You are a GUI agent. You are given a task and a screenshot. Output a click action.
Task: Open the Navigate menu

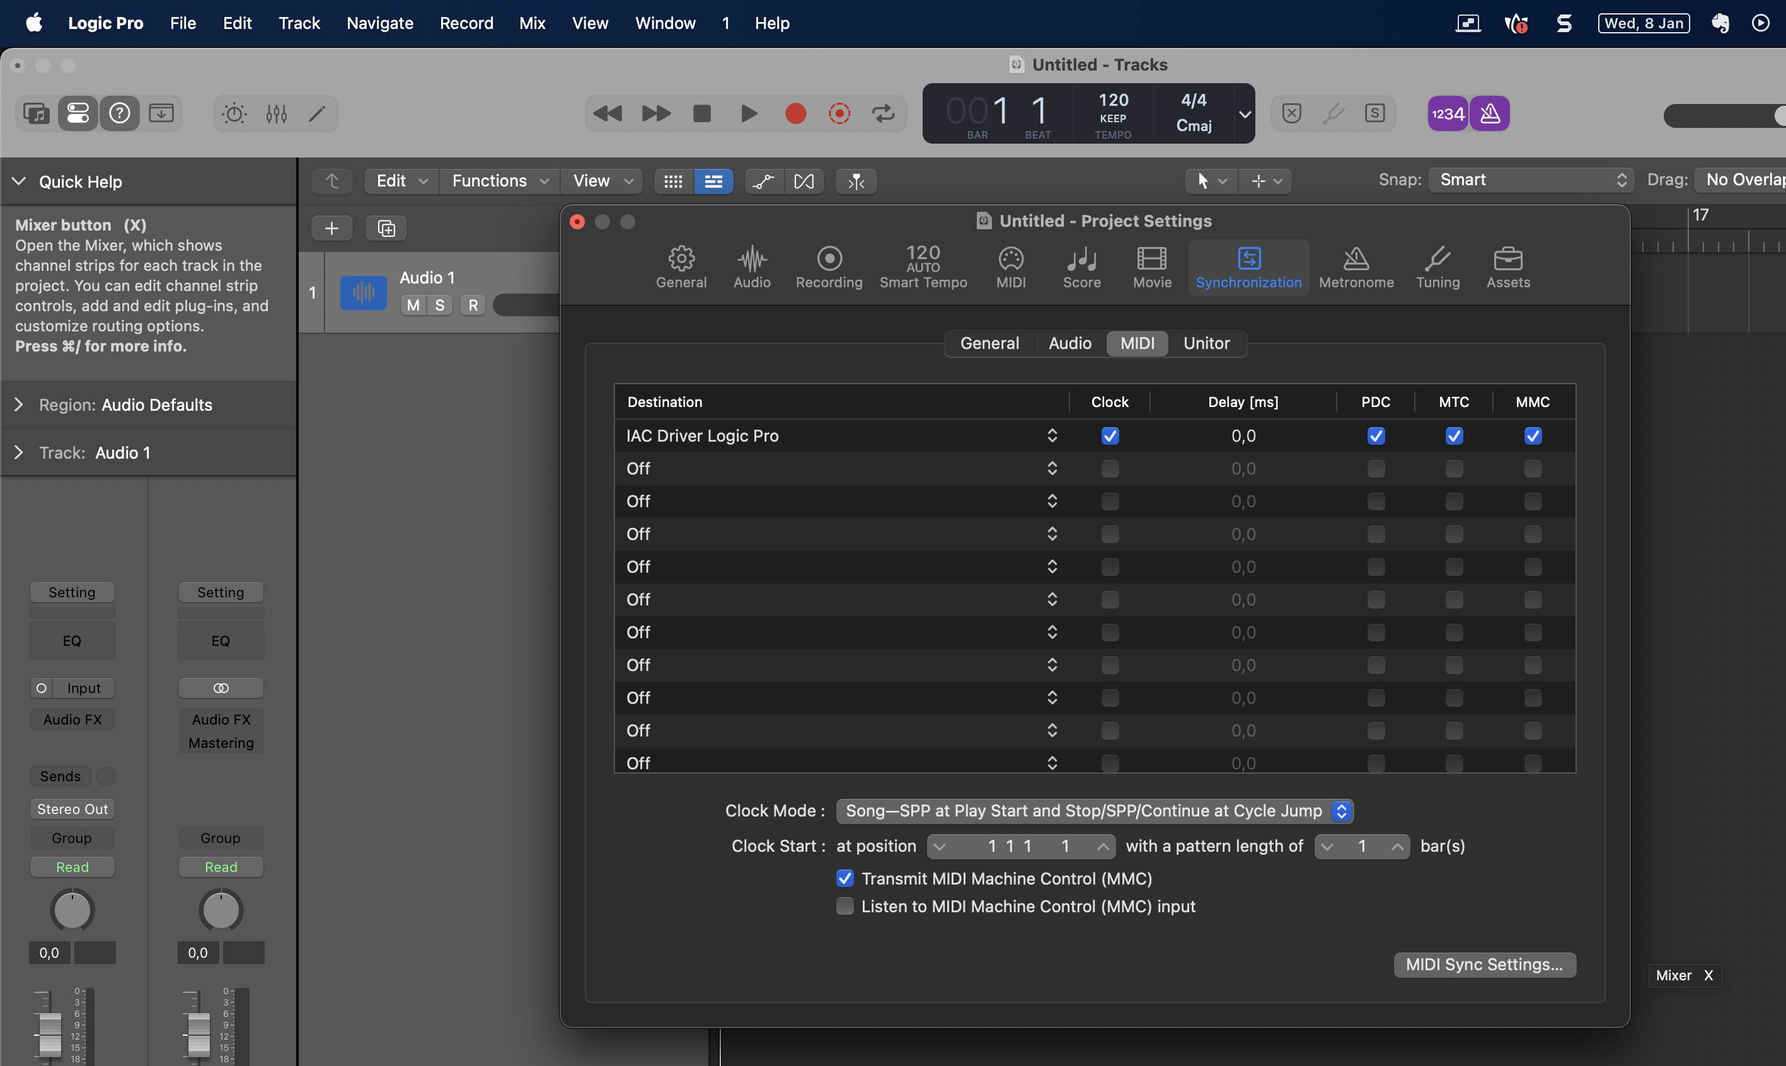[379, 23]
